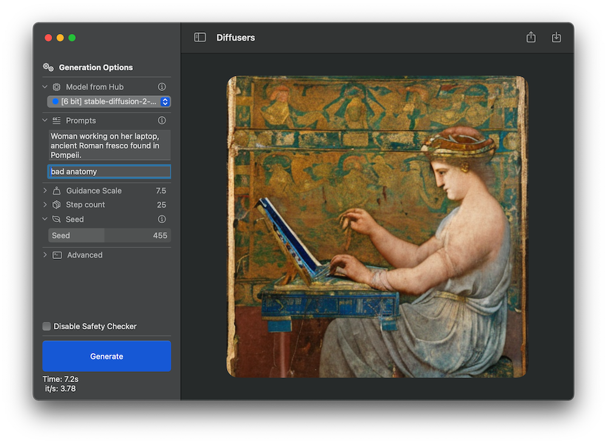Click the Seed icon

coord(55,219)
